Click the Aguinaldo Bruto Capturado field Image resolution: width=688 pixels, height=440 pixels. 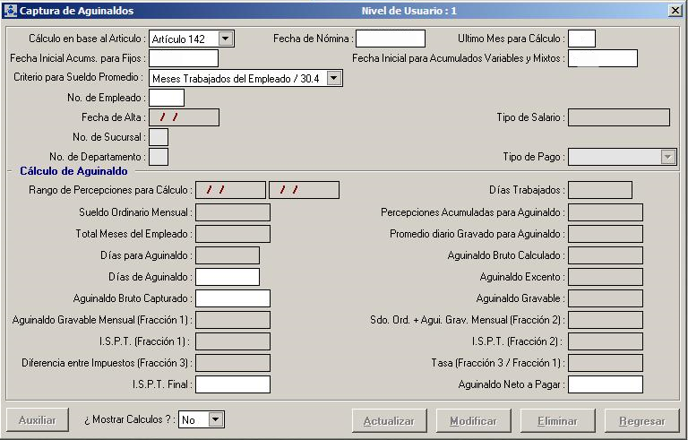click(x=233, y=298)
